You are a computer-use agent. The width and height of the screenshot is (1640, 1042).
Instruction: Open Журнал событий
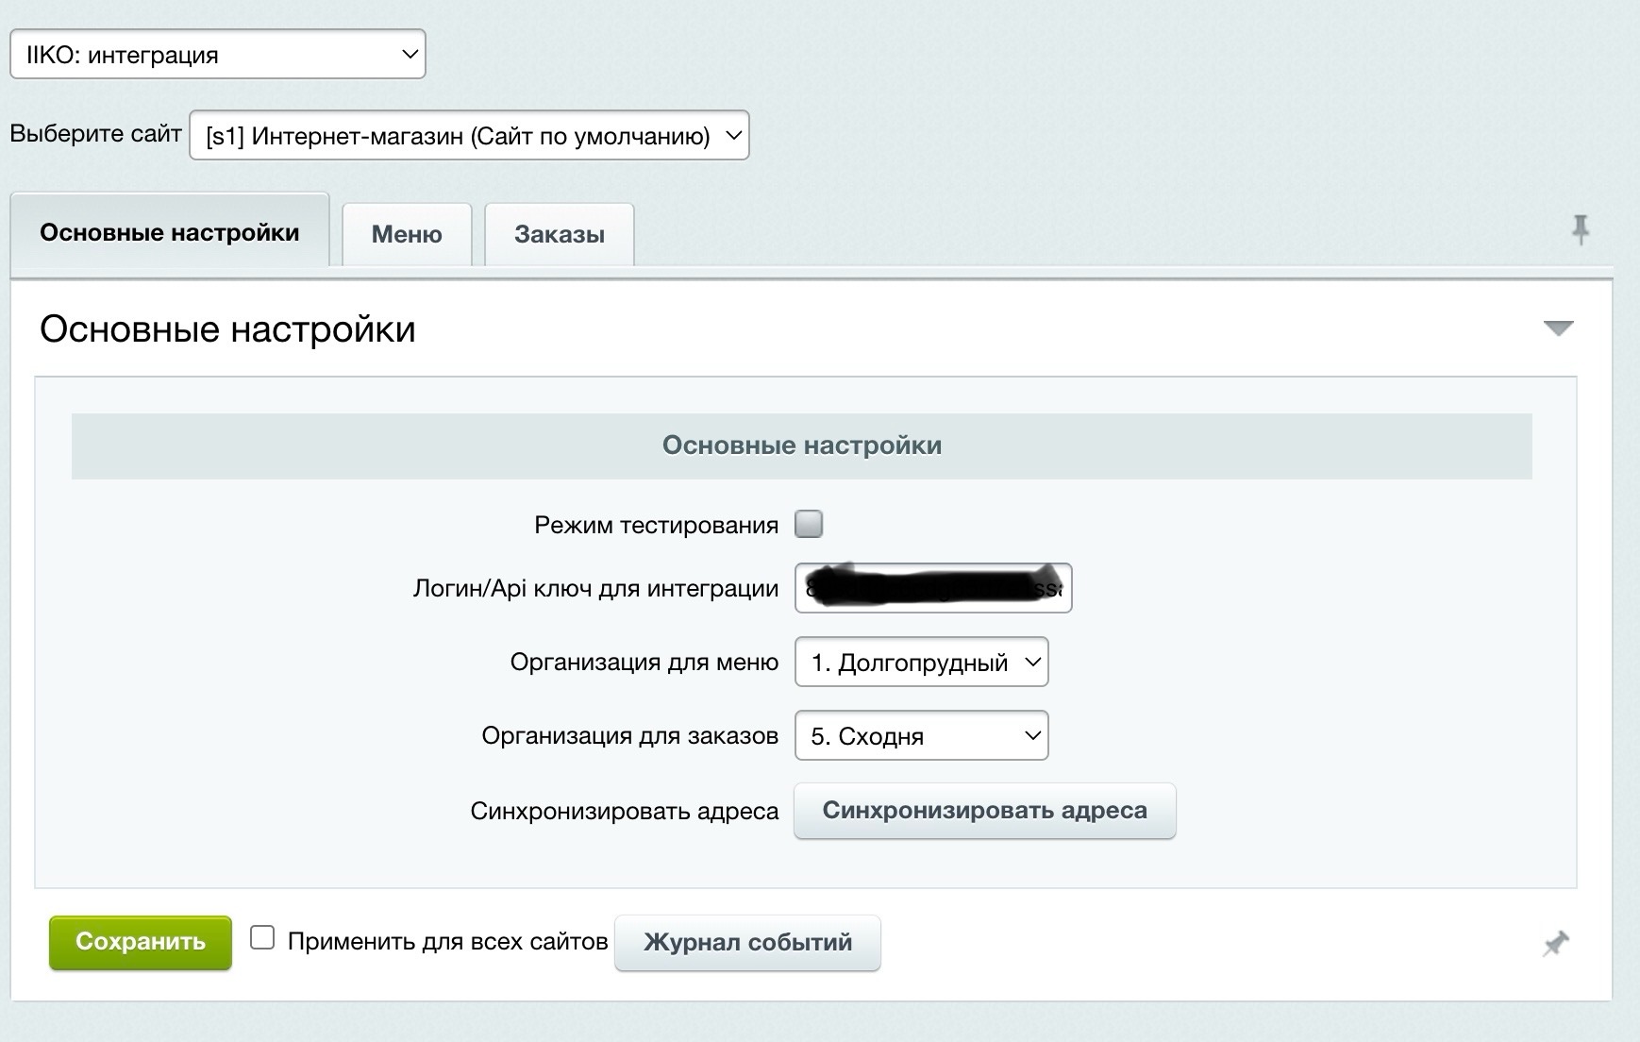click(746, 941)
